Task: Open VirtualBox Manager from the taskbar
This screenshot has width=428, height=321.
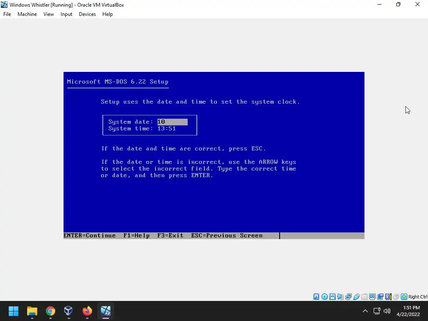Action: [69, 311]
